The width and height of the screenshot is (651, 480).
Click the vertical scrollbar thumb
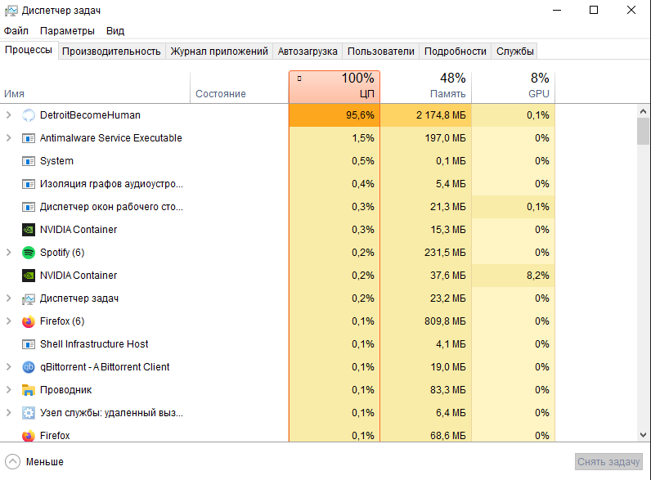(643, 131)
